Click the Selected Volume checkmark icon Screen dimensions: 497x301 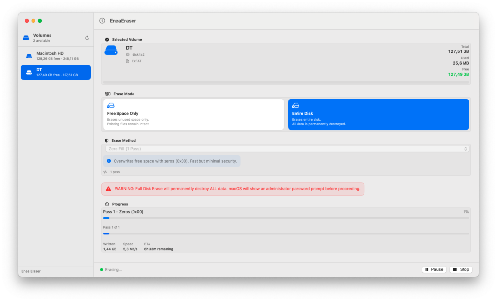tap(107, 40)
